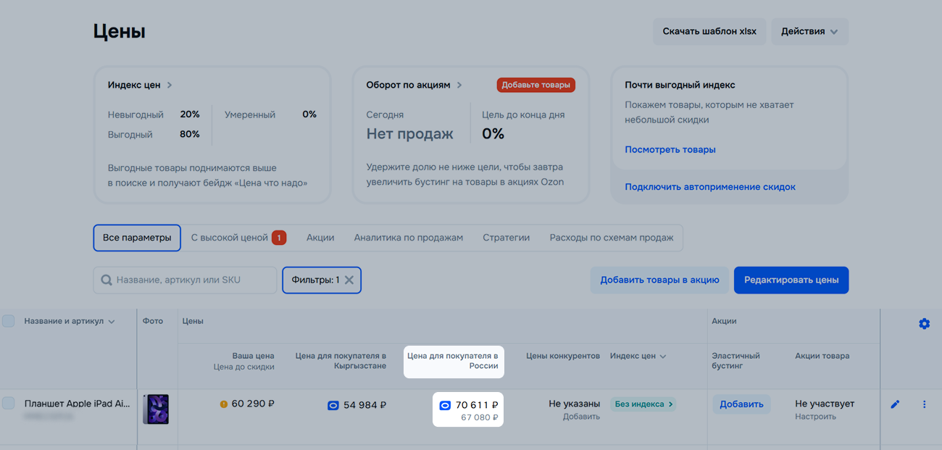Sort by Название и артикул chevron

pos(112,322)
